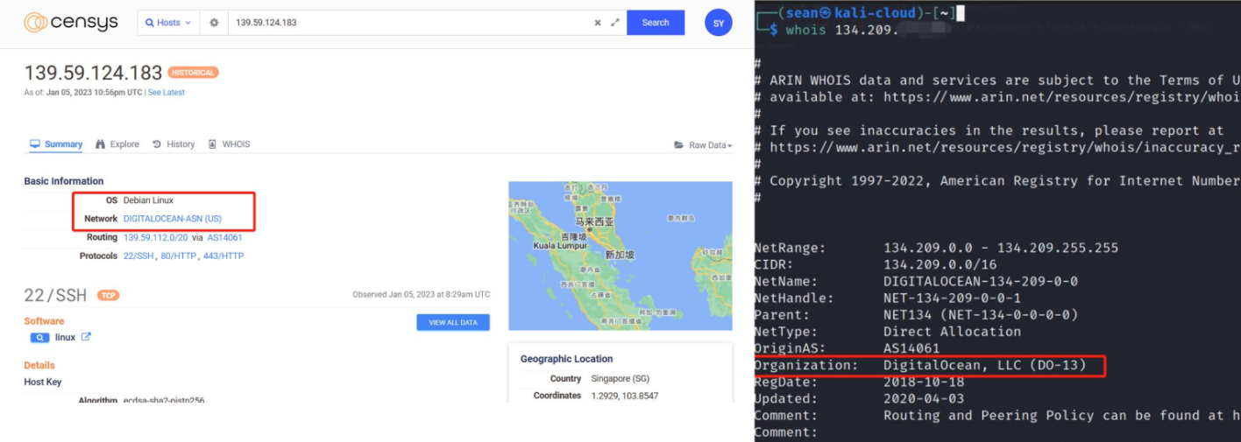Open linux external link icon

click(86, 337)
